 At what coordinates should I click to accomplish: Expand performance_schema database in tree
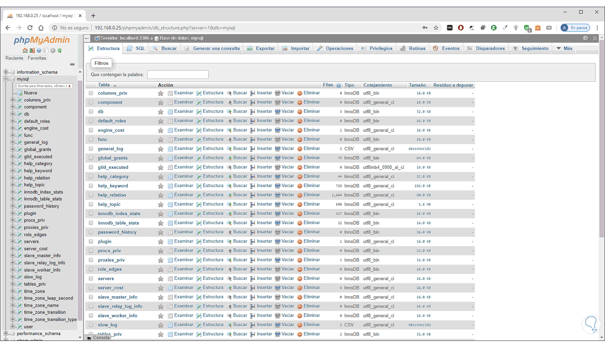coord(6,333)
